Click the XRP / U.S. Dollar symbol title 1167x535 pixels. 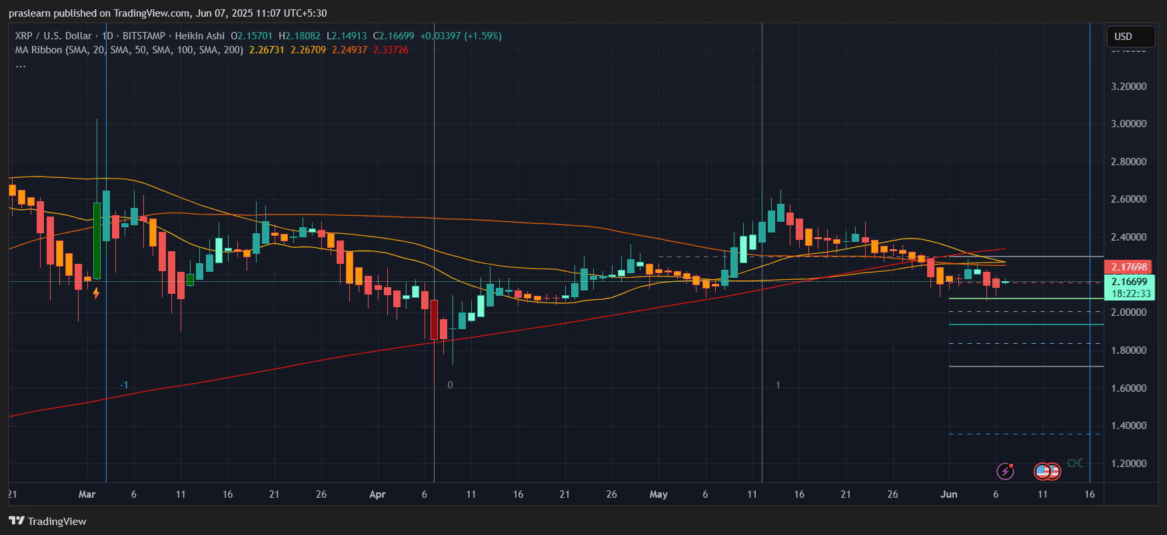pos(53,36)
